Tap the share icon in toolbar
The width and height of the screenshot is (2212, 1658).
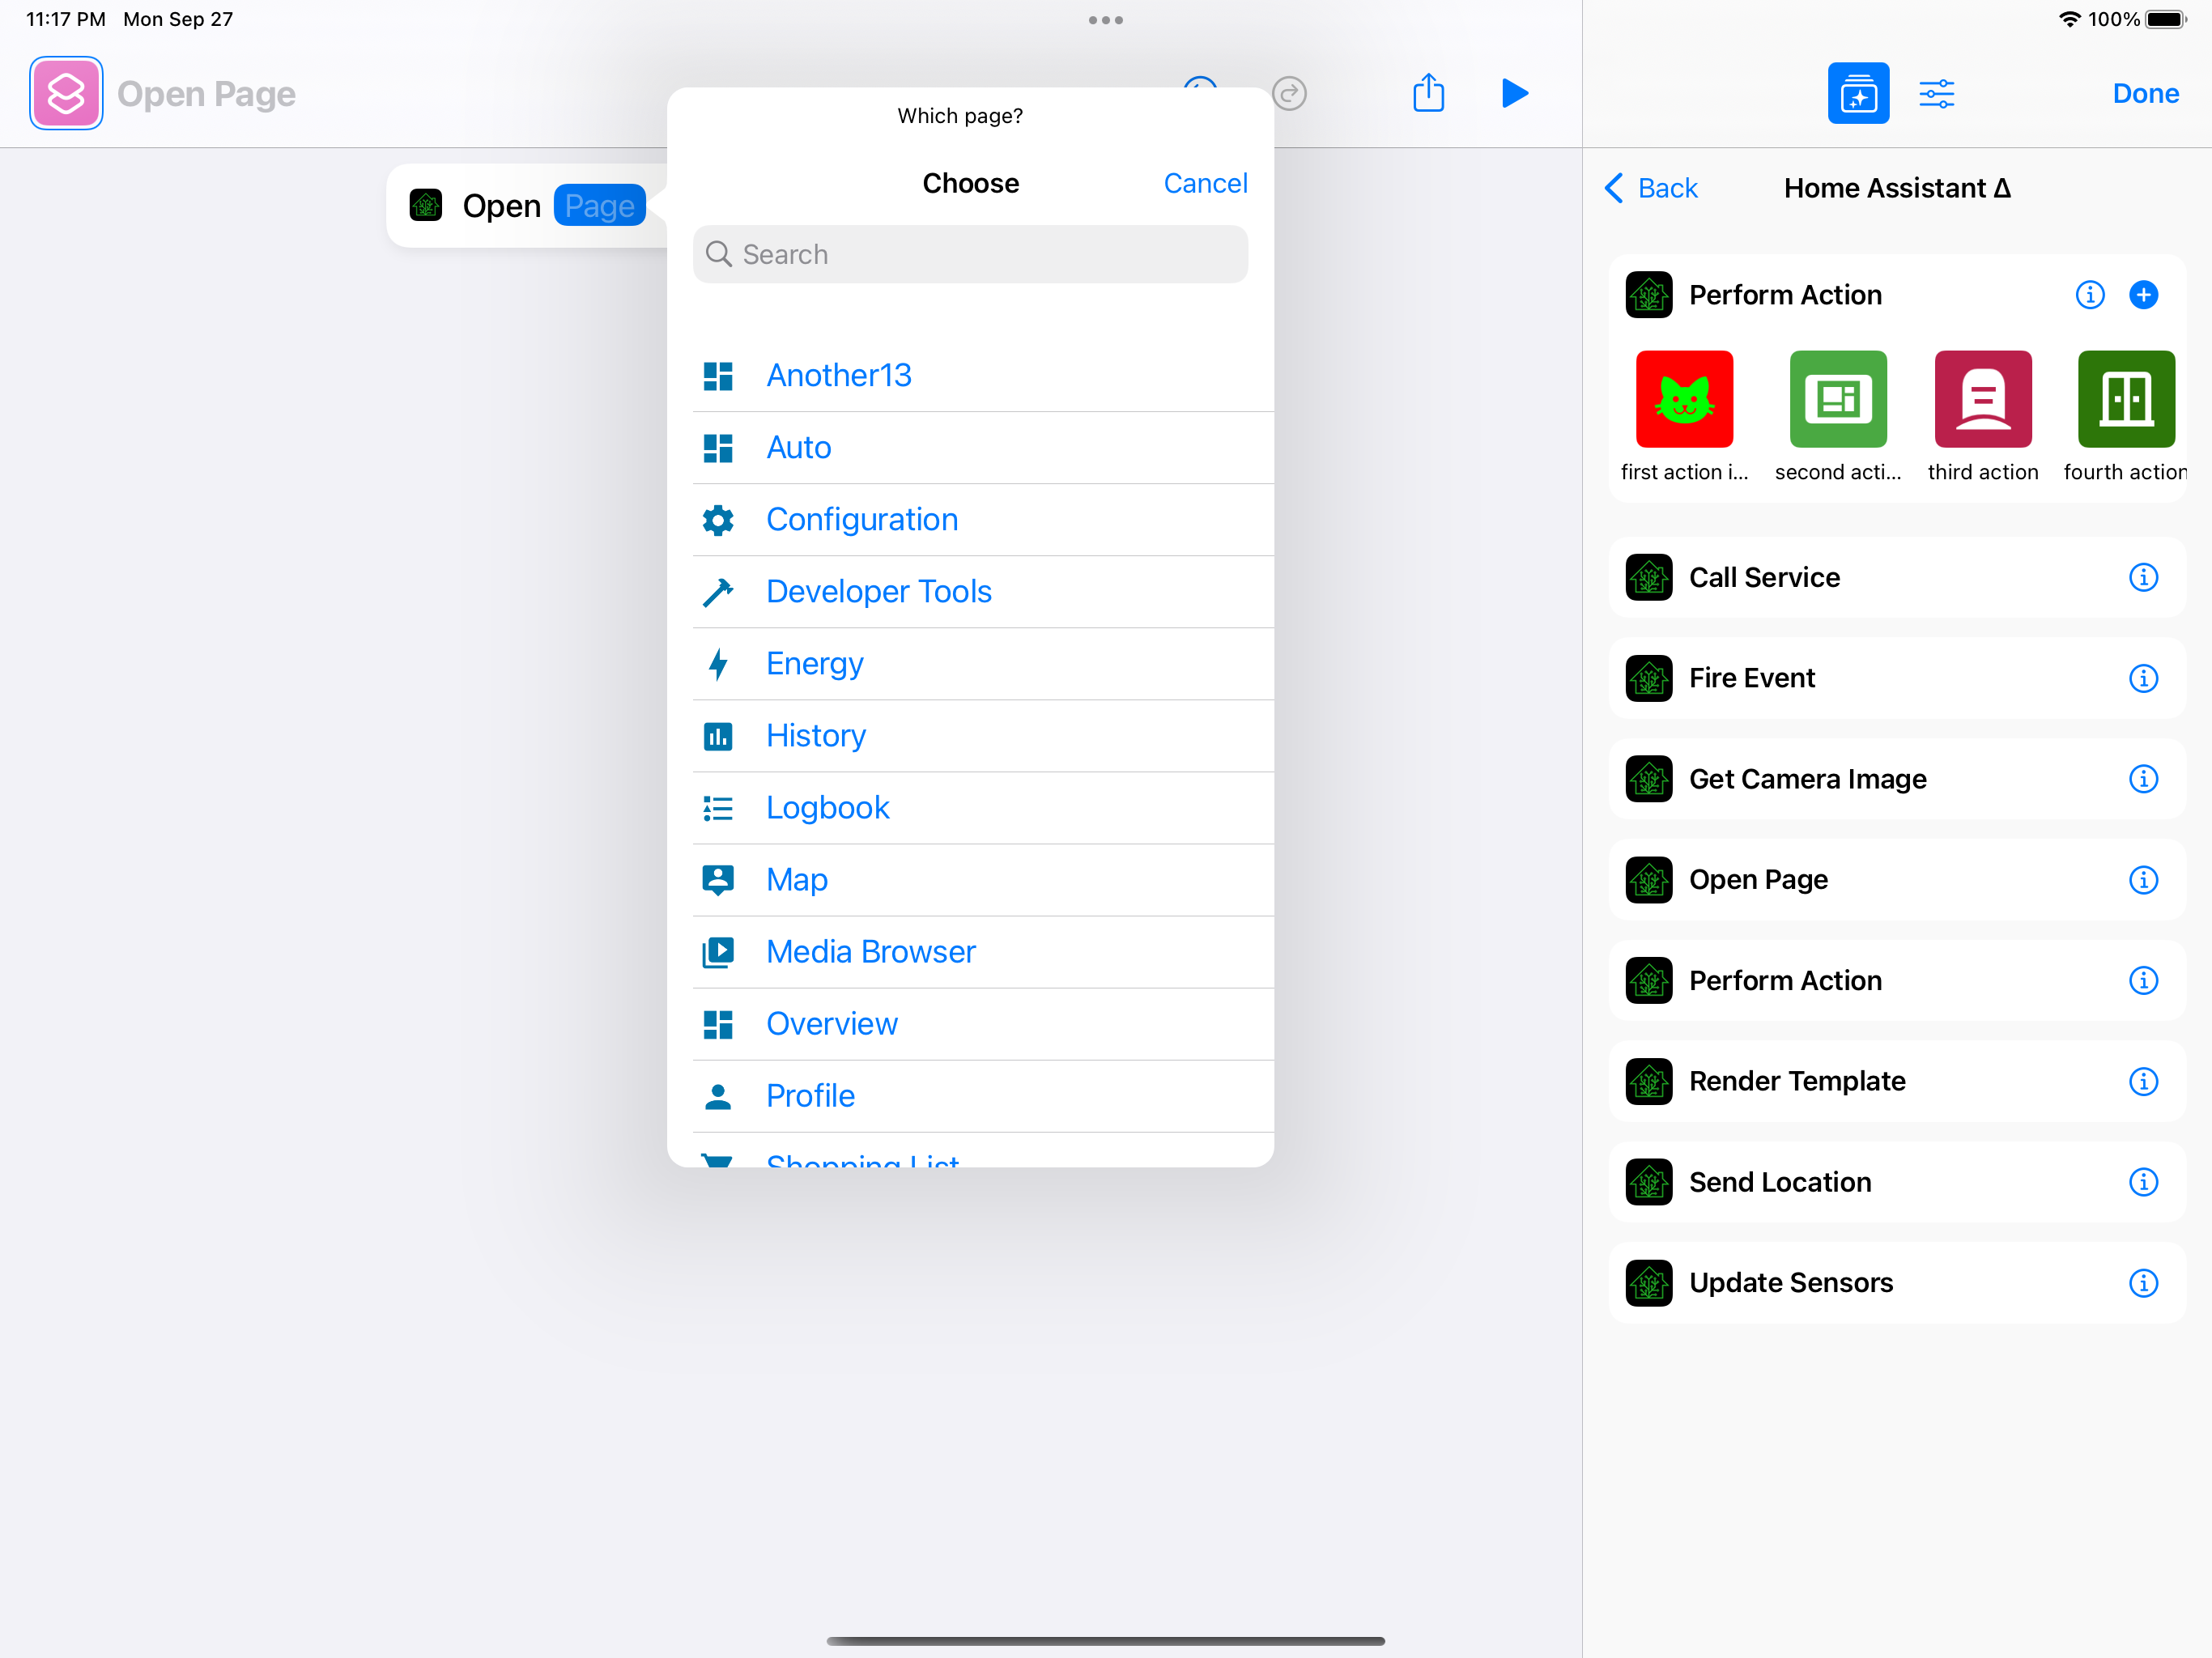point(1428,93)
